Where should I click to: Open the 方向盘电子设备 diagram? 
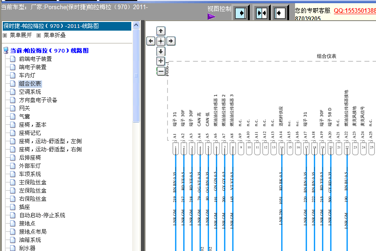[x=38, y=100]
